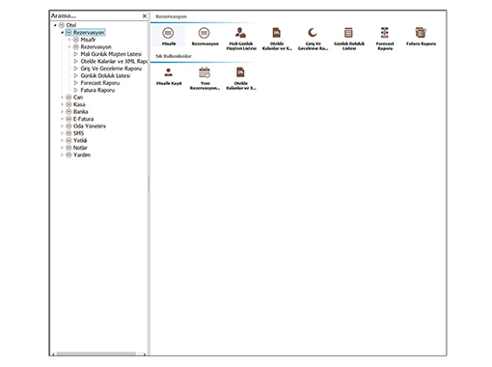Open the Fatura Raporu tile
The image size is (492, 367).
[421, 37]
